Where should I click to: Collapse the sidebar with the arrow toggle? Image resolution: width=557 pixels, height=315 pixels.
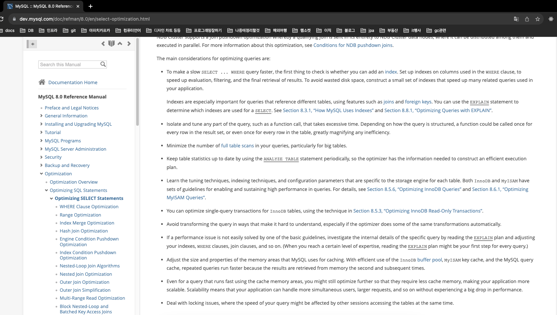click(32, 44)
